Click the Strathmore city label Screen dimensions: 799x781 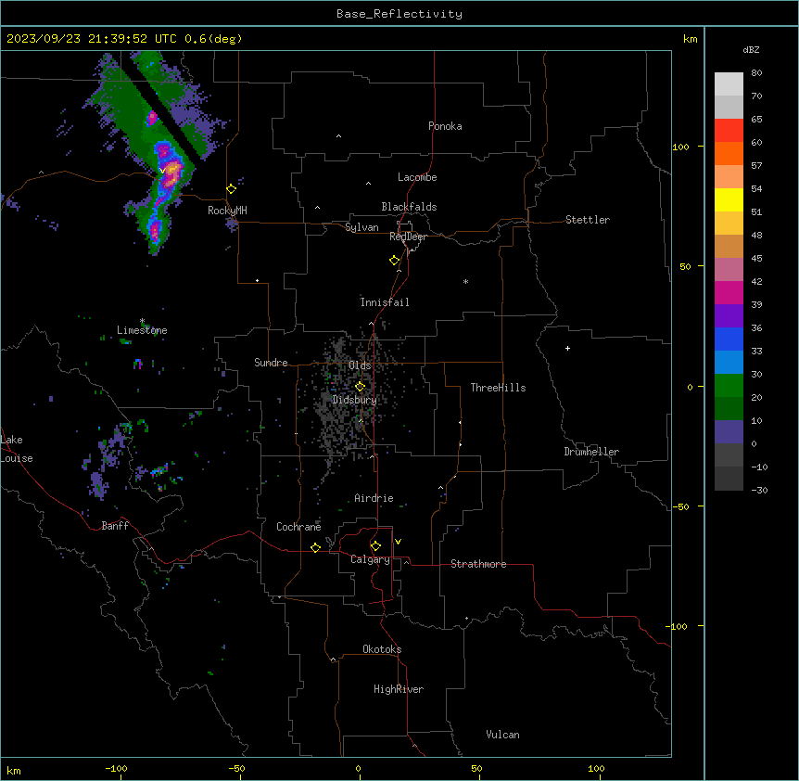[478, 564]
